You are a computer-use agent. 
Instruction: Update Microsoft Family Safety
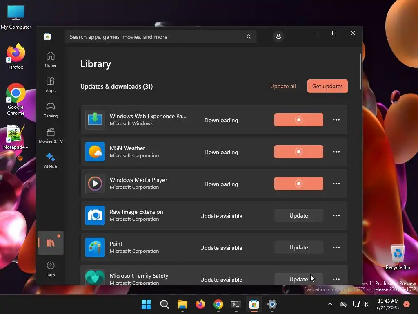tap(298, 279)
